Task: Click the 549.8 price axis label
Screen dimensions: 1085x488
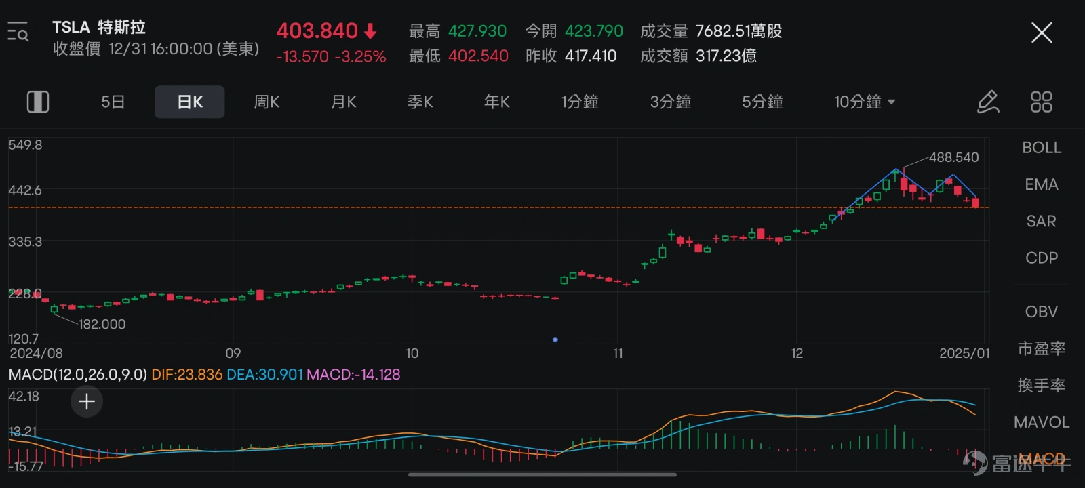Action: coord(25,145)
